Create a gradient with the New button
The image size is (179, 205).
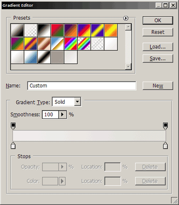pos(158,86)
